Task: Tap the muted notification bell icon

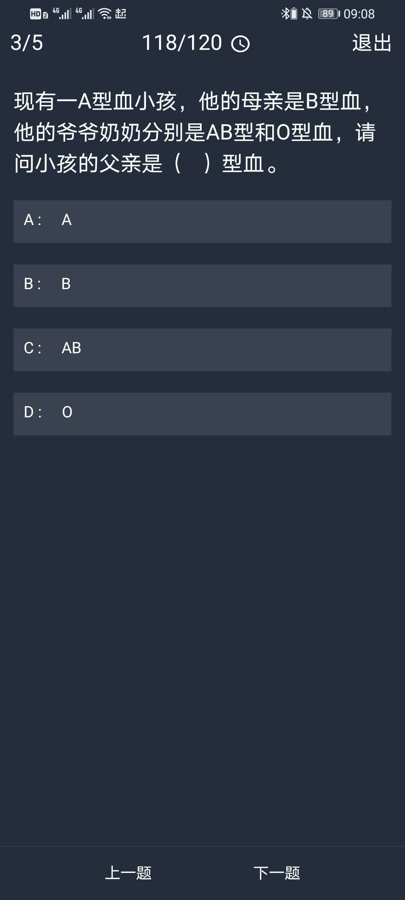Action: [x=307, y=14]
